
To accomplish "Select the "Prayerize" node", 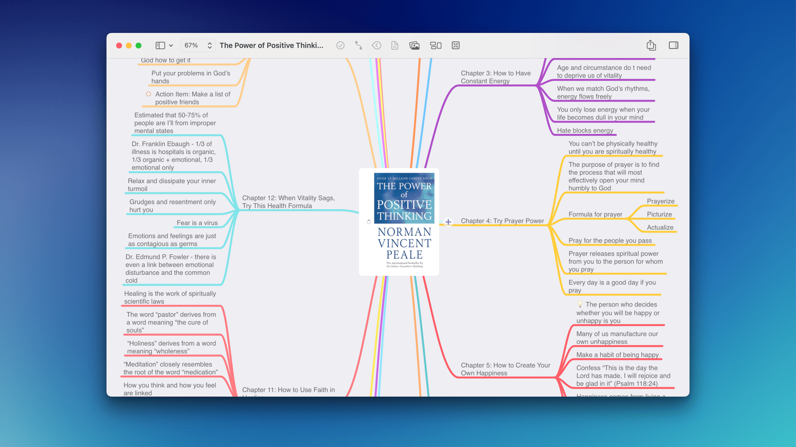I will (x=660, y=201).
